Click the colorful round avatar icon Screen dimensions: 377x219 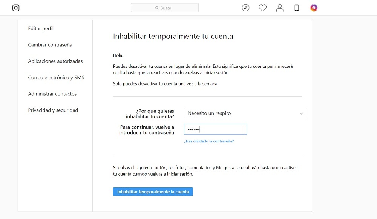[x=314, y=8]
